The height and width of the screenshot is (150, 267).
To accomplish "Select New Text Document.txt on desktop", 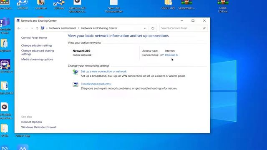I will (114, 7).
